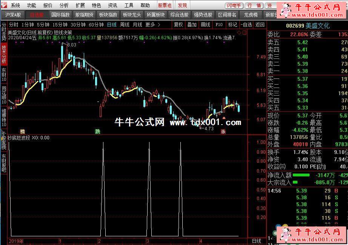Click the 板块龙头 button

click(132, 15)
